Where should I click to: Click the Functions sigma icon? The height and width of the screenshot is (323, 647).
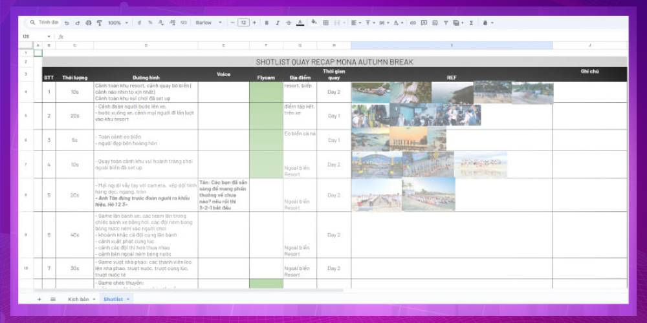471,23
